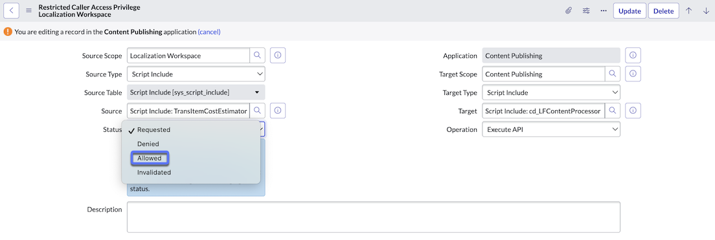
Task: Open the Source Table dropdown
Action: point(196,93)
